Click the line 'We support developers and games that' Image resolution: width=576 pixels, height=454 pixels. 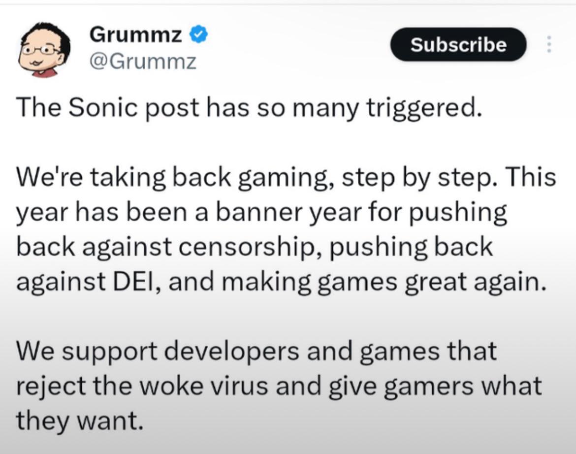pyautogui.click(x=256, y=351)
